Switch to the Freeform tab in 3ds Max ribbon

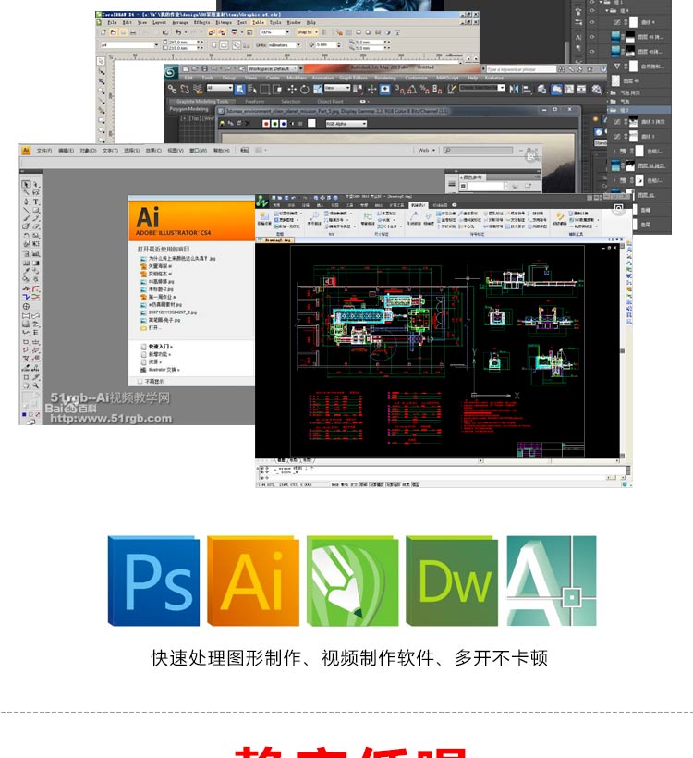(255, 102)
